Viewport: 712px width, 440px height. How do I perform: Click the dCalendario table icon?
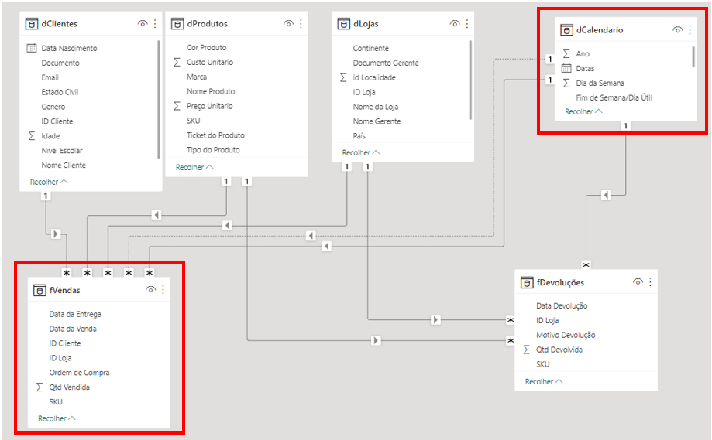pyautogui.click(x=566, y=30)
